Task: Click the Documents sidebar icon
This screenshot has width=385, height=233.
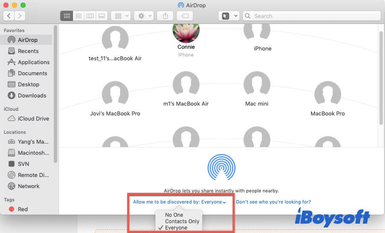Action: (11, 73)
